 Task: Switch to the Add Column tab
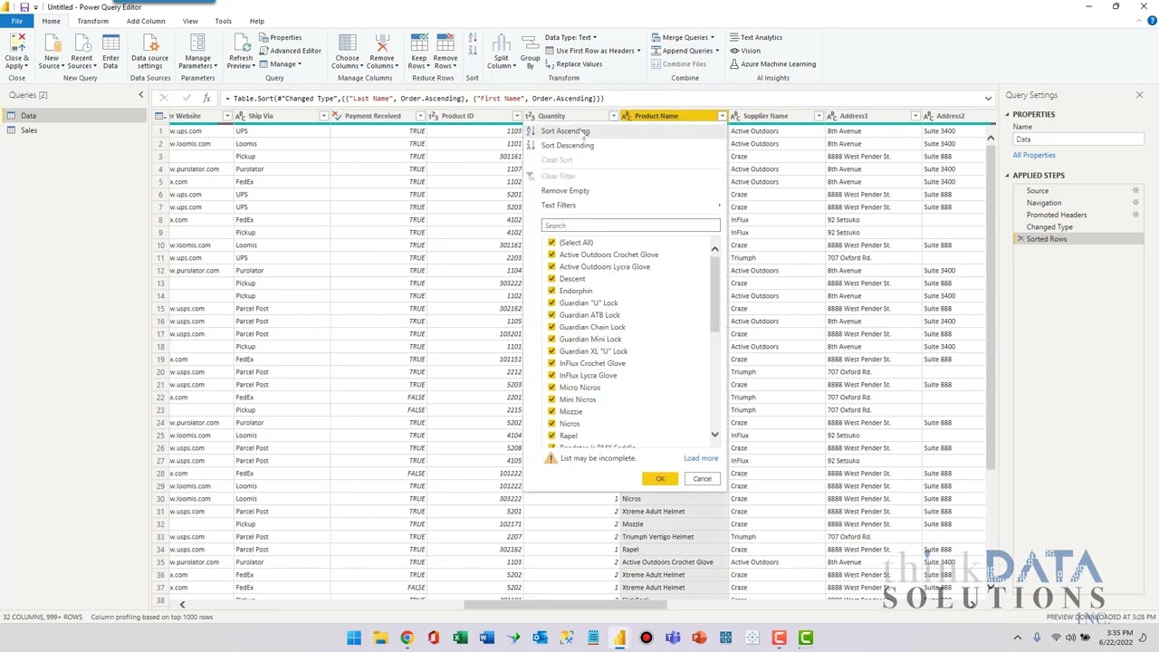pyautogui.click(x=146, y=21)
